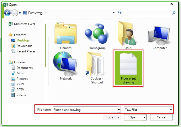Select the Floor plant drawing file
This screenshot has height=127, width=181.
[x=128, y=68]
